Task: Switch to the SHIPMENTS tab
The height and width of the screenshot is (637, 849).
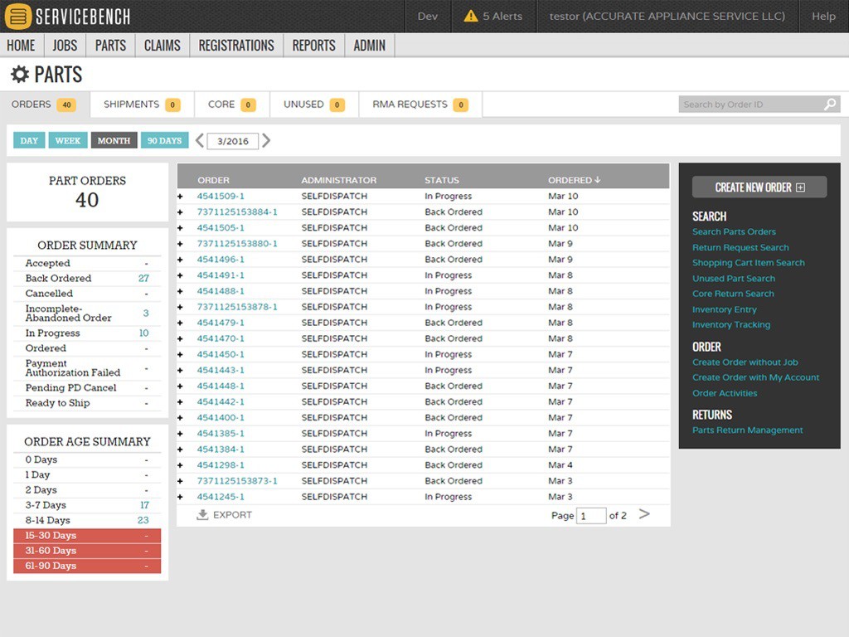Action: tap(133, 104)
